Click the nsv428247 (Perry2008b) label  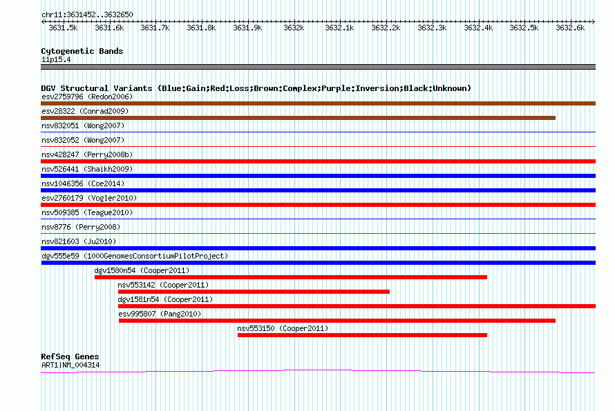click(87, 154)
